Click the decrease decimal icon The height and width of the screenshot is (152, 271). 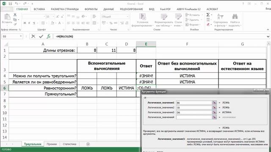127,23
